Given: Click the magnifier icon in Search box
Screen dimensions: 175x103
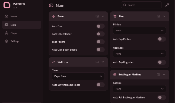Looking at the screenshot, I should pos(125,5).
